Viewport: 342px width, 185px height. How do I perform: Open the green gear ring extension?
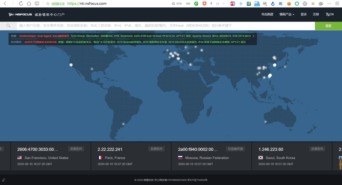click(297, 3)
